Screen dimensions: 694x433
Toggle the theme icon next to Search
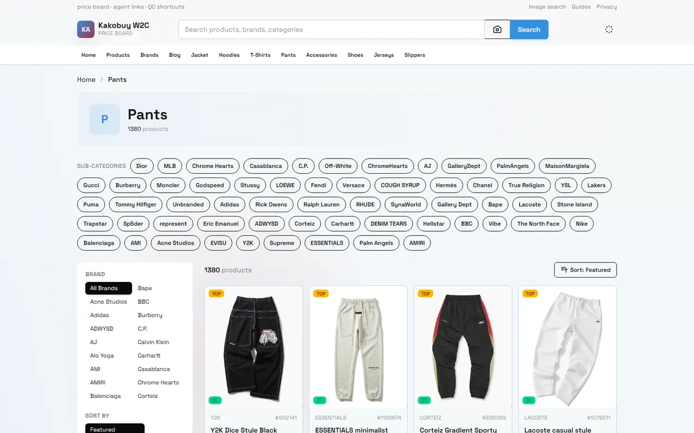point(609,29)
